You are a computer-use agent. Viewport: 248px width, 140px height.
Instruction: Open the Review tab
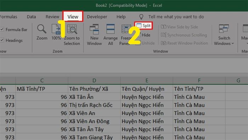pyautogui.click(x=52, y=17)
